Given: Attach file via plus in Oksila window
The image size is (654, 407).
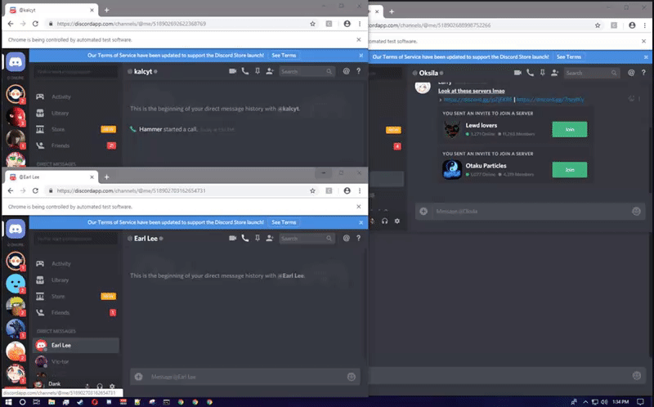Looking at the screenshot, I should (x=423, y=212).
